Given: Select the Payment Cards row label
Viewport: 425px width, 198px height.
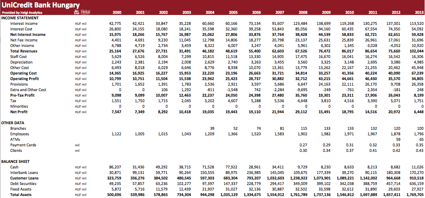Looking at the screenshot, I should pyautogui.click(x=24, y=145).
